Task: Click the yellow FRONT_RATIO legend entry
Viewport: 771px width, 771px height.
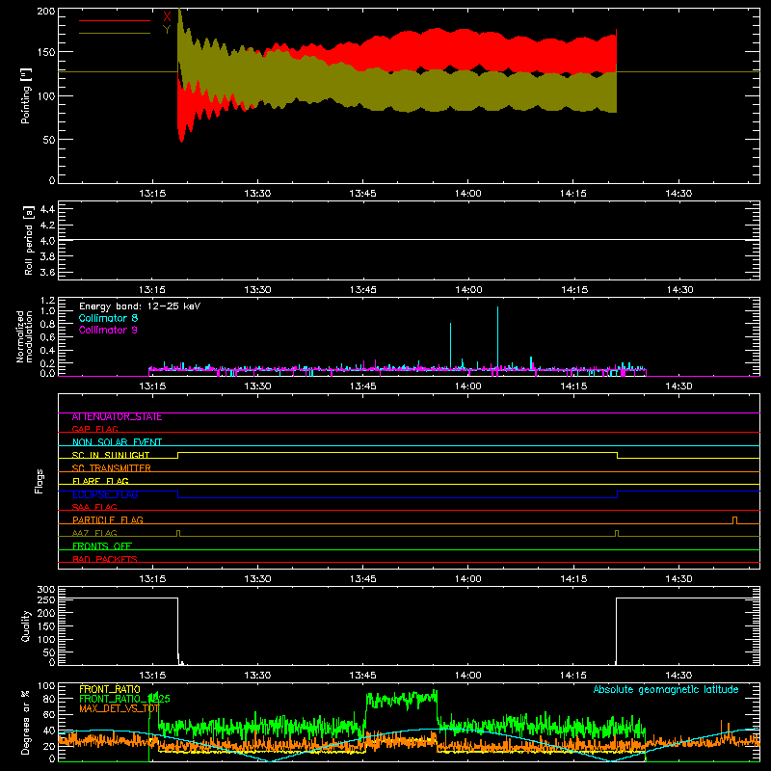Action: click(x=110, y=689)
